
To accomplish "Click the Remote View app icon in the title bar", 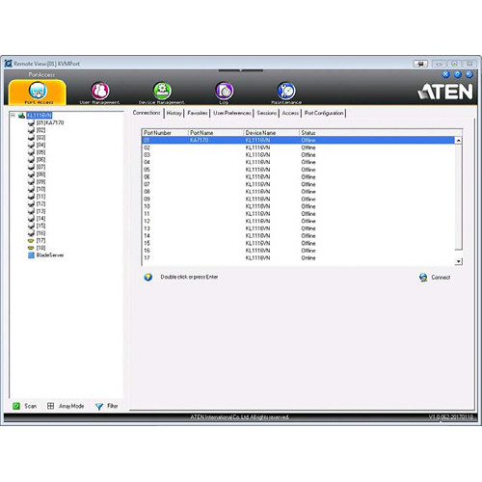I will pyautogui.click(x=9, y=64).
